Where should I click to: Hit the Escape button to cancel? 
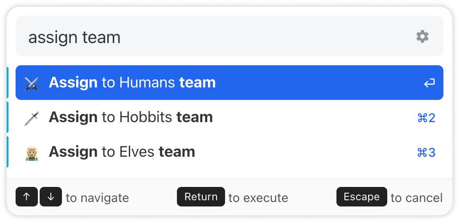(361, 197)
